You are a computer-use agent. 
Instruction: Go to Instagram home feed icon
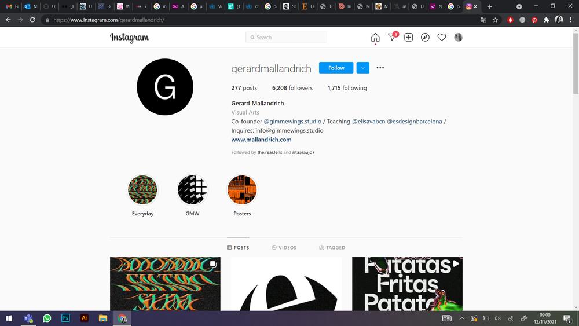(375, 37)
